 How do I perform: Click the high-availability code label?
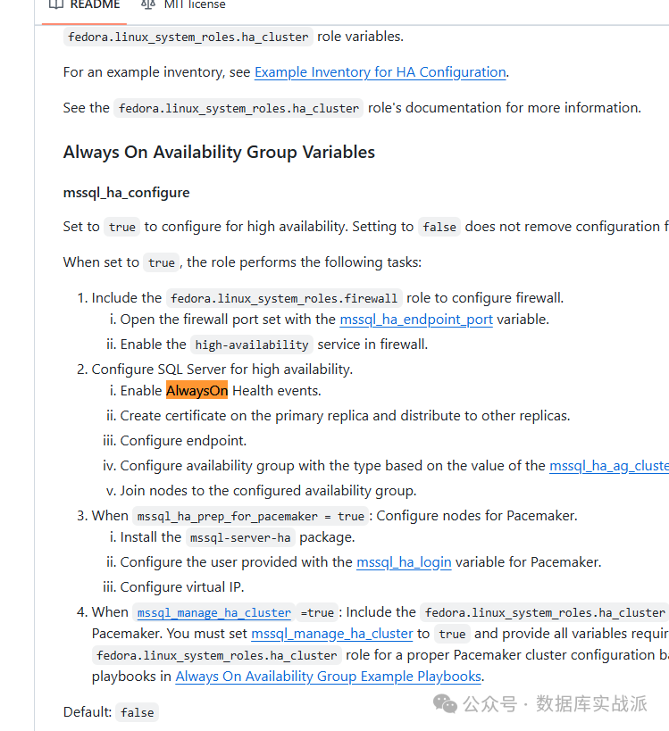point(252,345)
